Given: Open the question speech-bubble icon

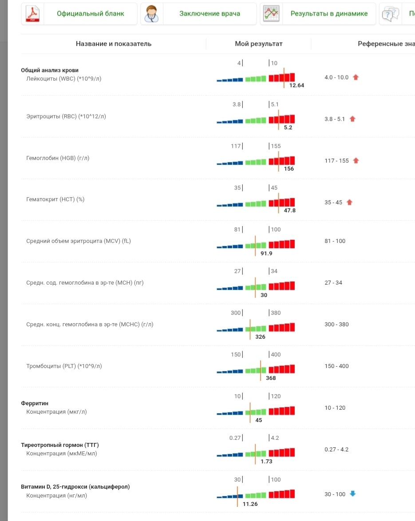Looking at the screenshot, I should click(390, 14).
